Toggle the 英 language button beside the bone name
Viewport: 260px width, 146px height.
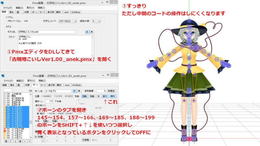tap(79, 91)
